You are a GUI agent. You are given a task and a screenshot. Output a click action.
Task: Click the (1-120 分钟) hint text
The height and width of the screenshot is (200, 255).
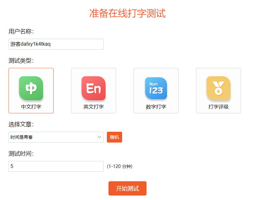point(120,166)
